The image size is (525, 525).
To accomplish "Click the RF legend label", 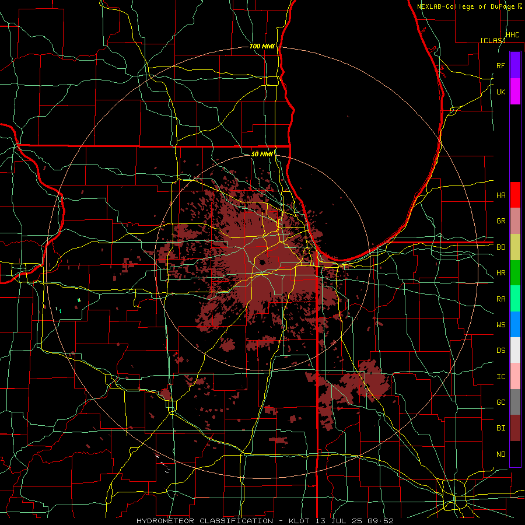I will (x=501, y=65).
